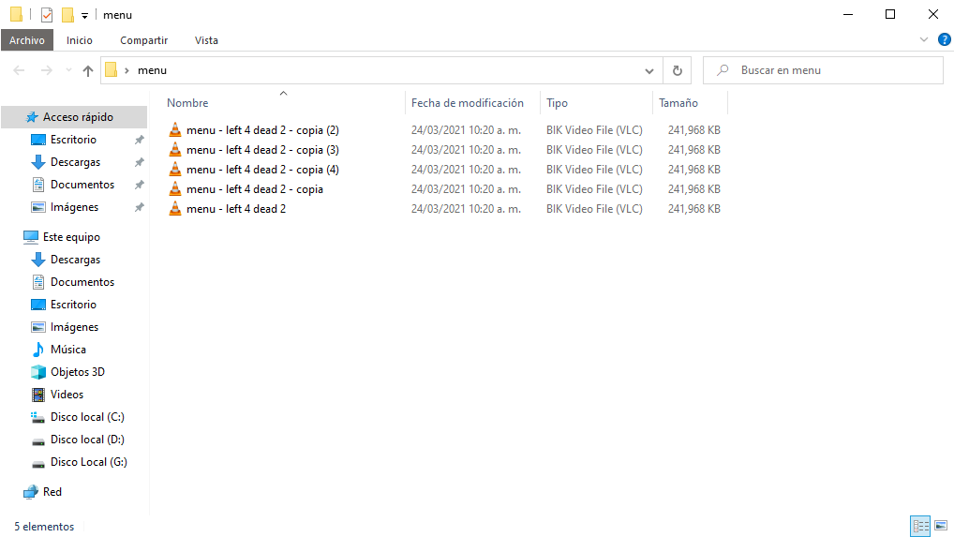This screenshot has height=537, width=954.
Task: Select VLC icon of copia (4) file
Action: coord(175,169)
